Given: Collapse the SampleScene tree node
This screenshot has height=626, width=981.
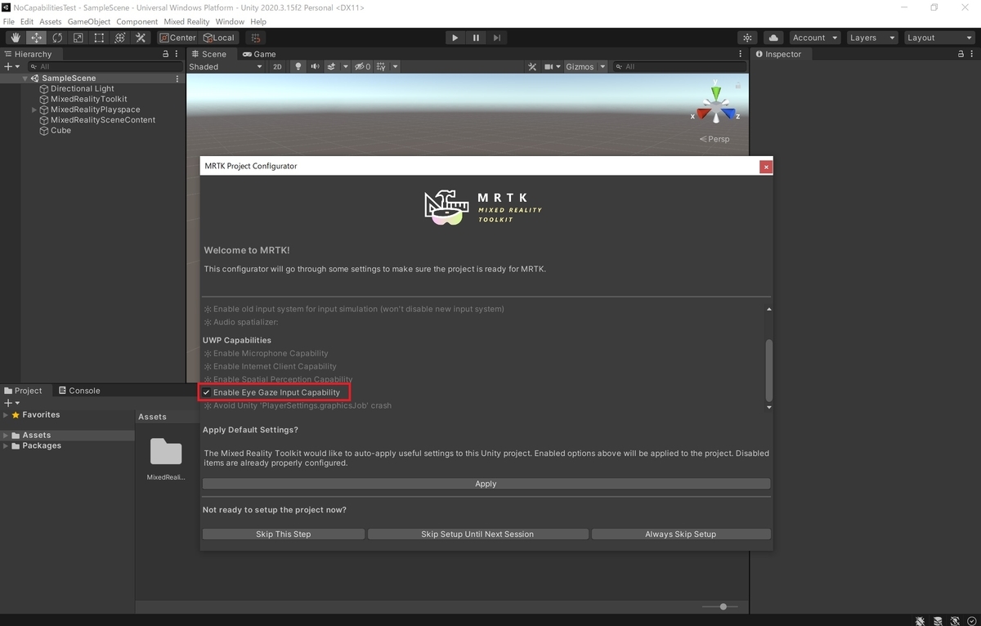Looking at the screenshot, I should point(25,78).
